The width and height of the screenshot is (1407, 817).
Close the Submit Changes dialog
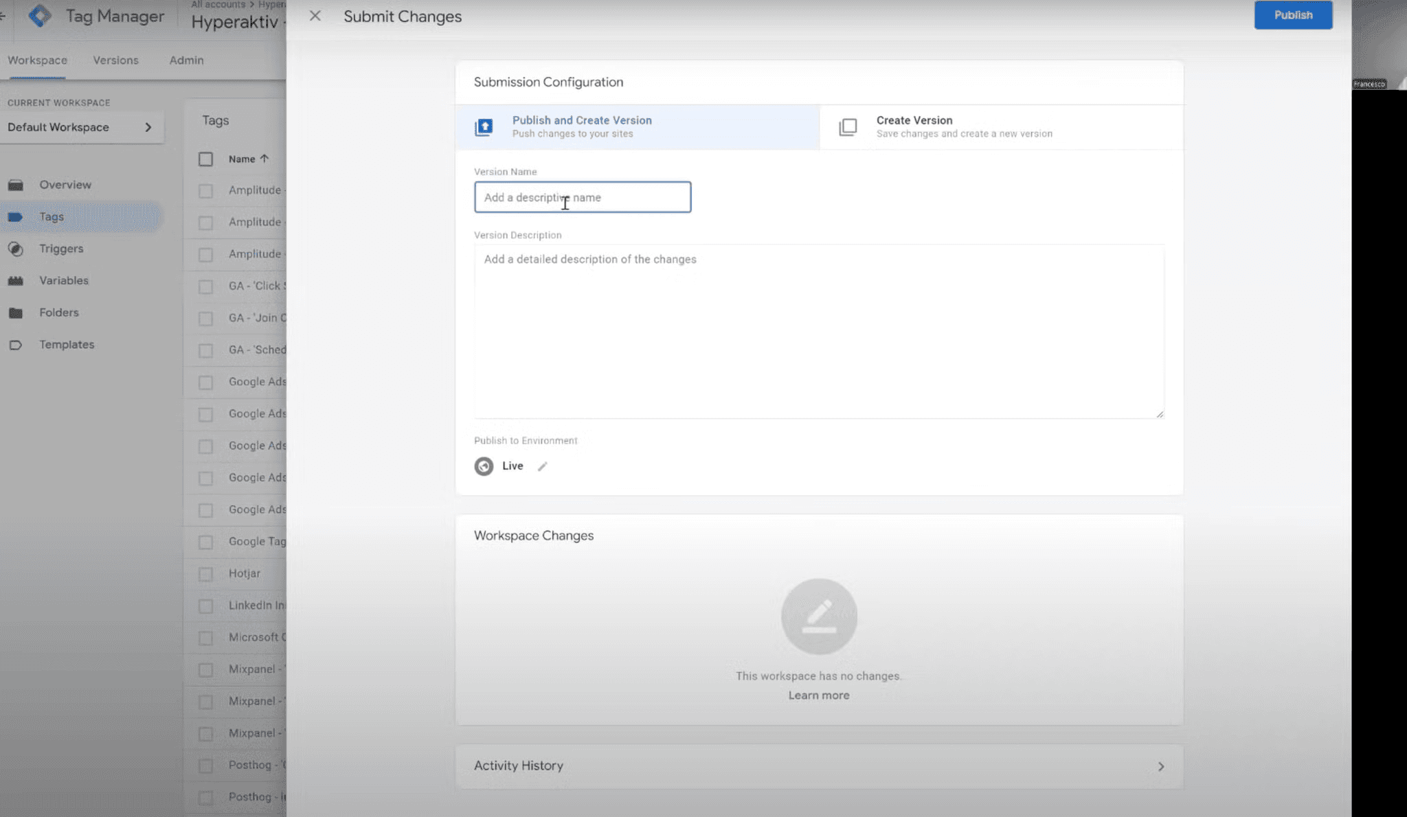(315, 16)
